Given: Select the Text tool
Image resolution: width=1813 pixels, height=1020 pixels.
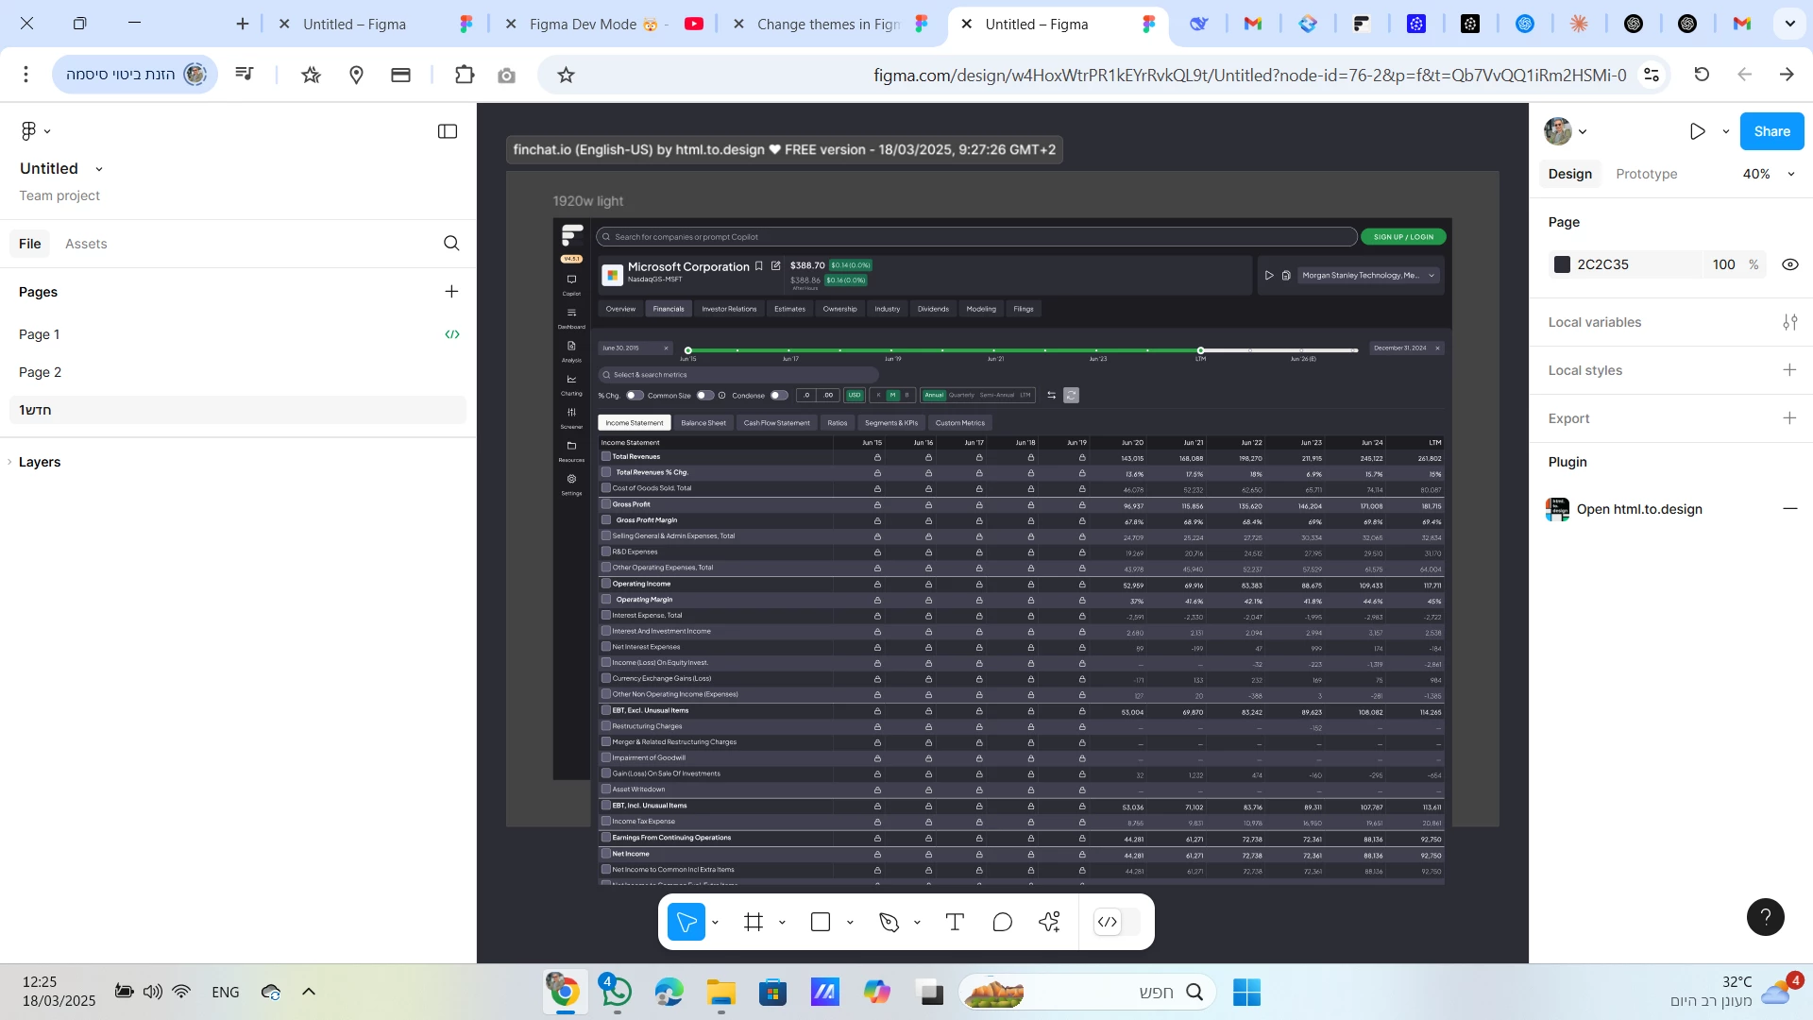Looking at the screenshot, I should coord(955,922).
